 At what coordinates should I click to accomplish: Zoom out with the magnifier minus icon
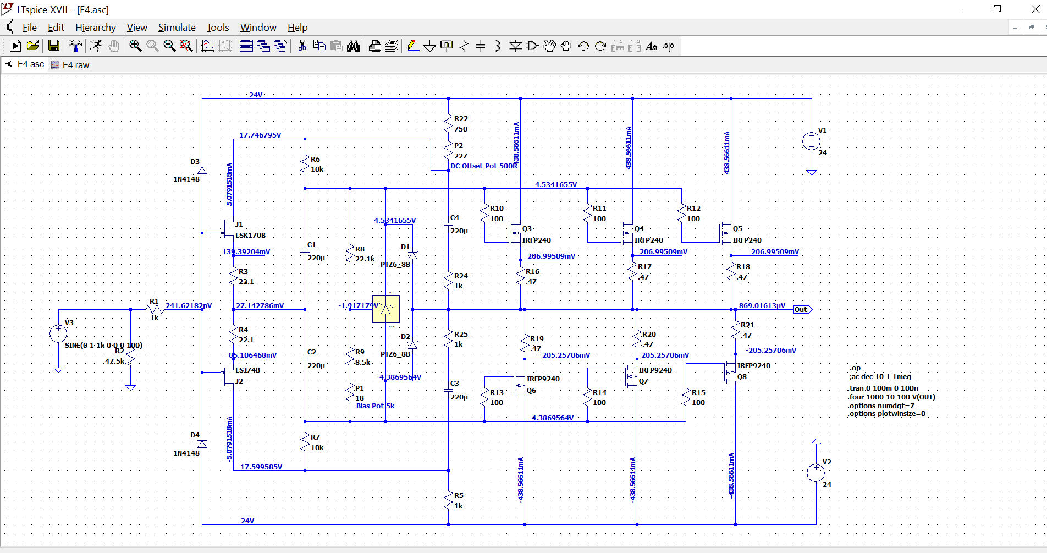[169, 46]
